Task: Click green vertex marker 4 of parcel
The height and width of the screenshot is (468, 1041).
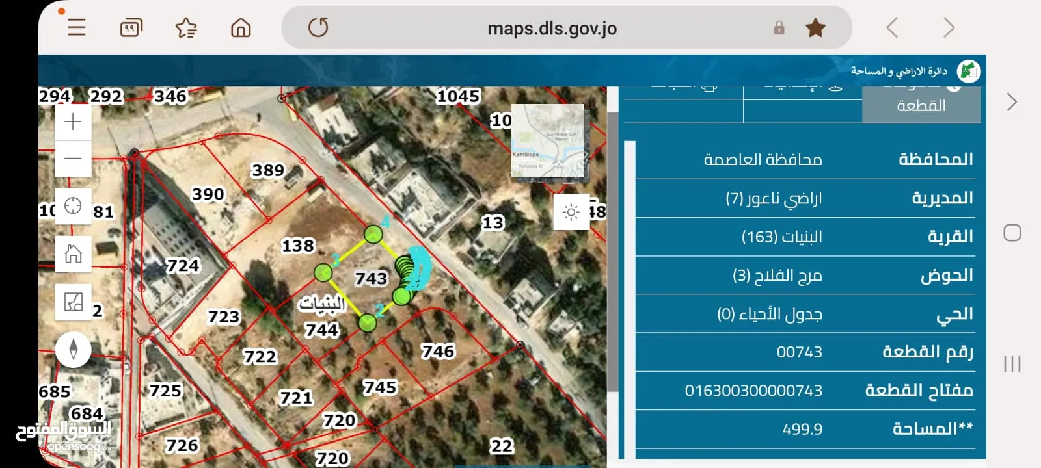Action: click(x=373, y=234)
